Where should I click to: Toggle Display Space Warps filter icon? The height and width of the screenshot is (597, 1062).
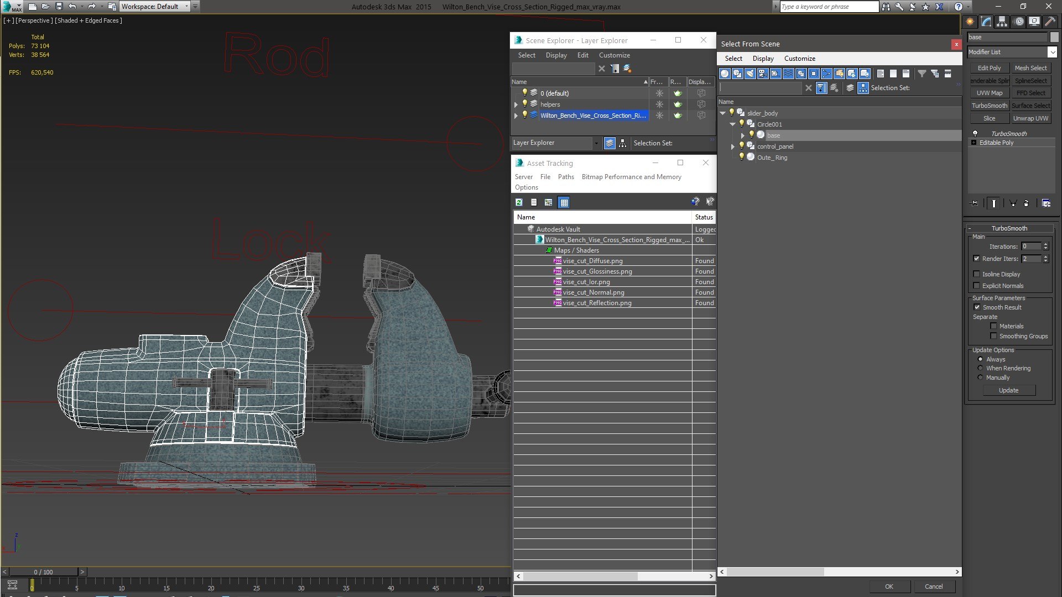click(788, 74)
